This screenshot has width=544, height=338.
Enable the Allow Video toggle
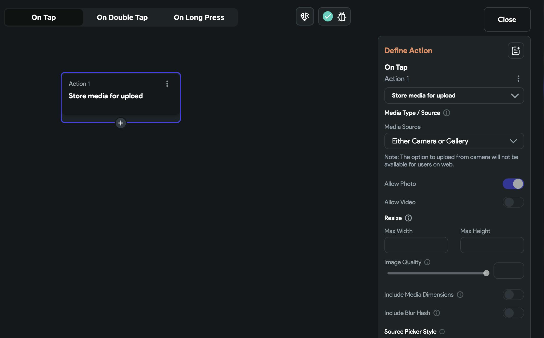click(x=513, y=202)
